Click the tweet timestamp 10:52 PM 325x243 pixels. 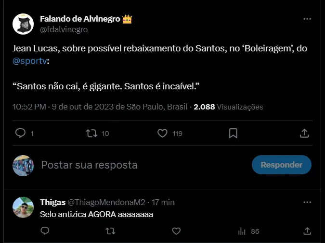point(29,106)
